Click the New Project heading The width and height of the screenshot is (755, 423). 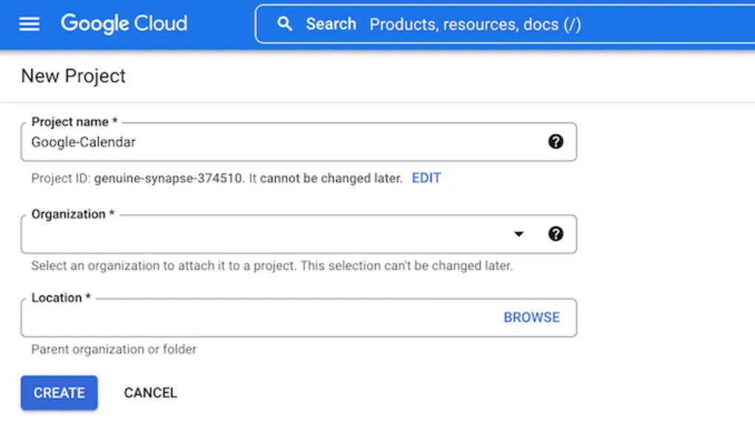tap(73, 76)
